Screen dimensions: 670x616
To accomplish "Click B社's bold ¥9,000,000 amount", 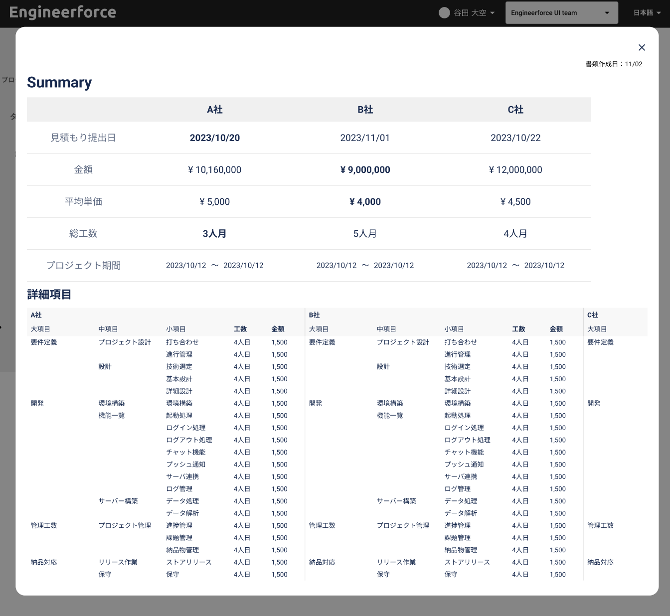I will click(365, 169).
